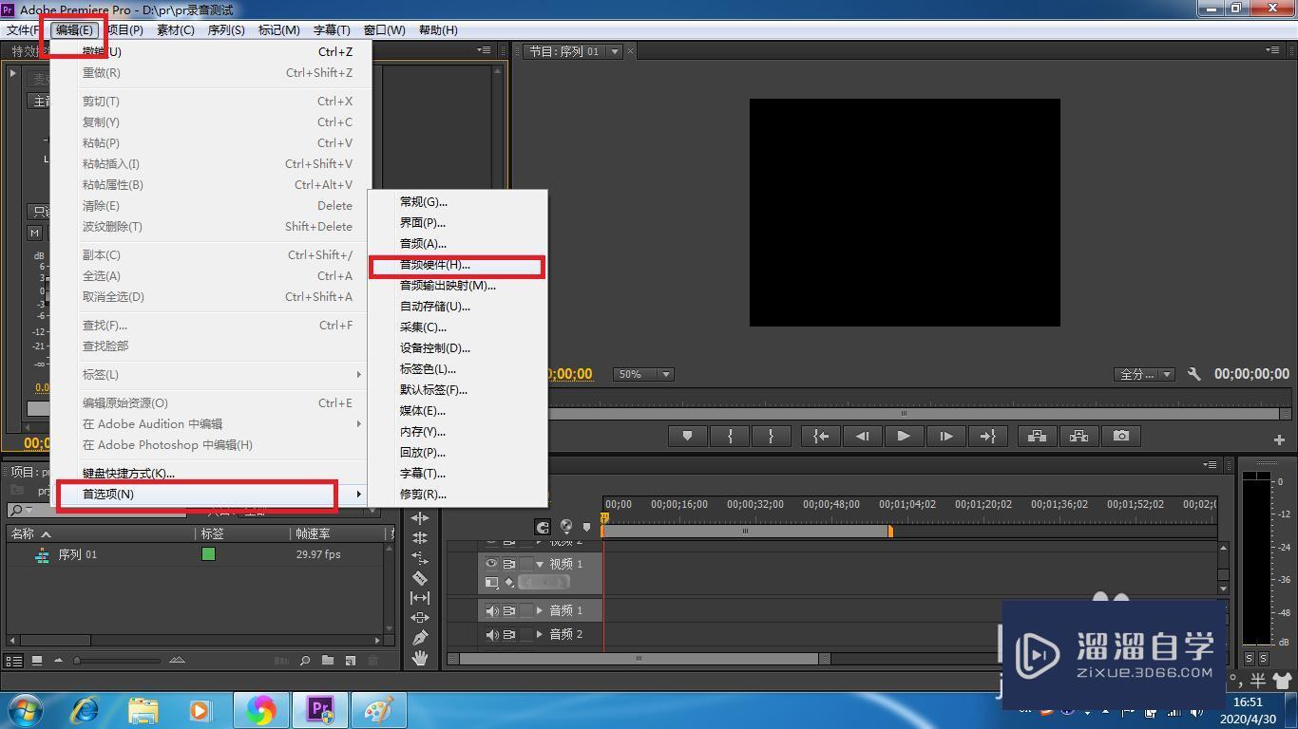Mute the 音频 2 track speaker
Screen dimensions: 1298x729
pos(491,634)
